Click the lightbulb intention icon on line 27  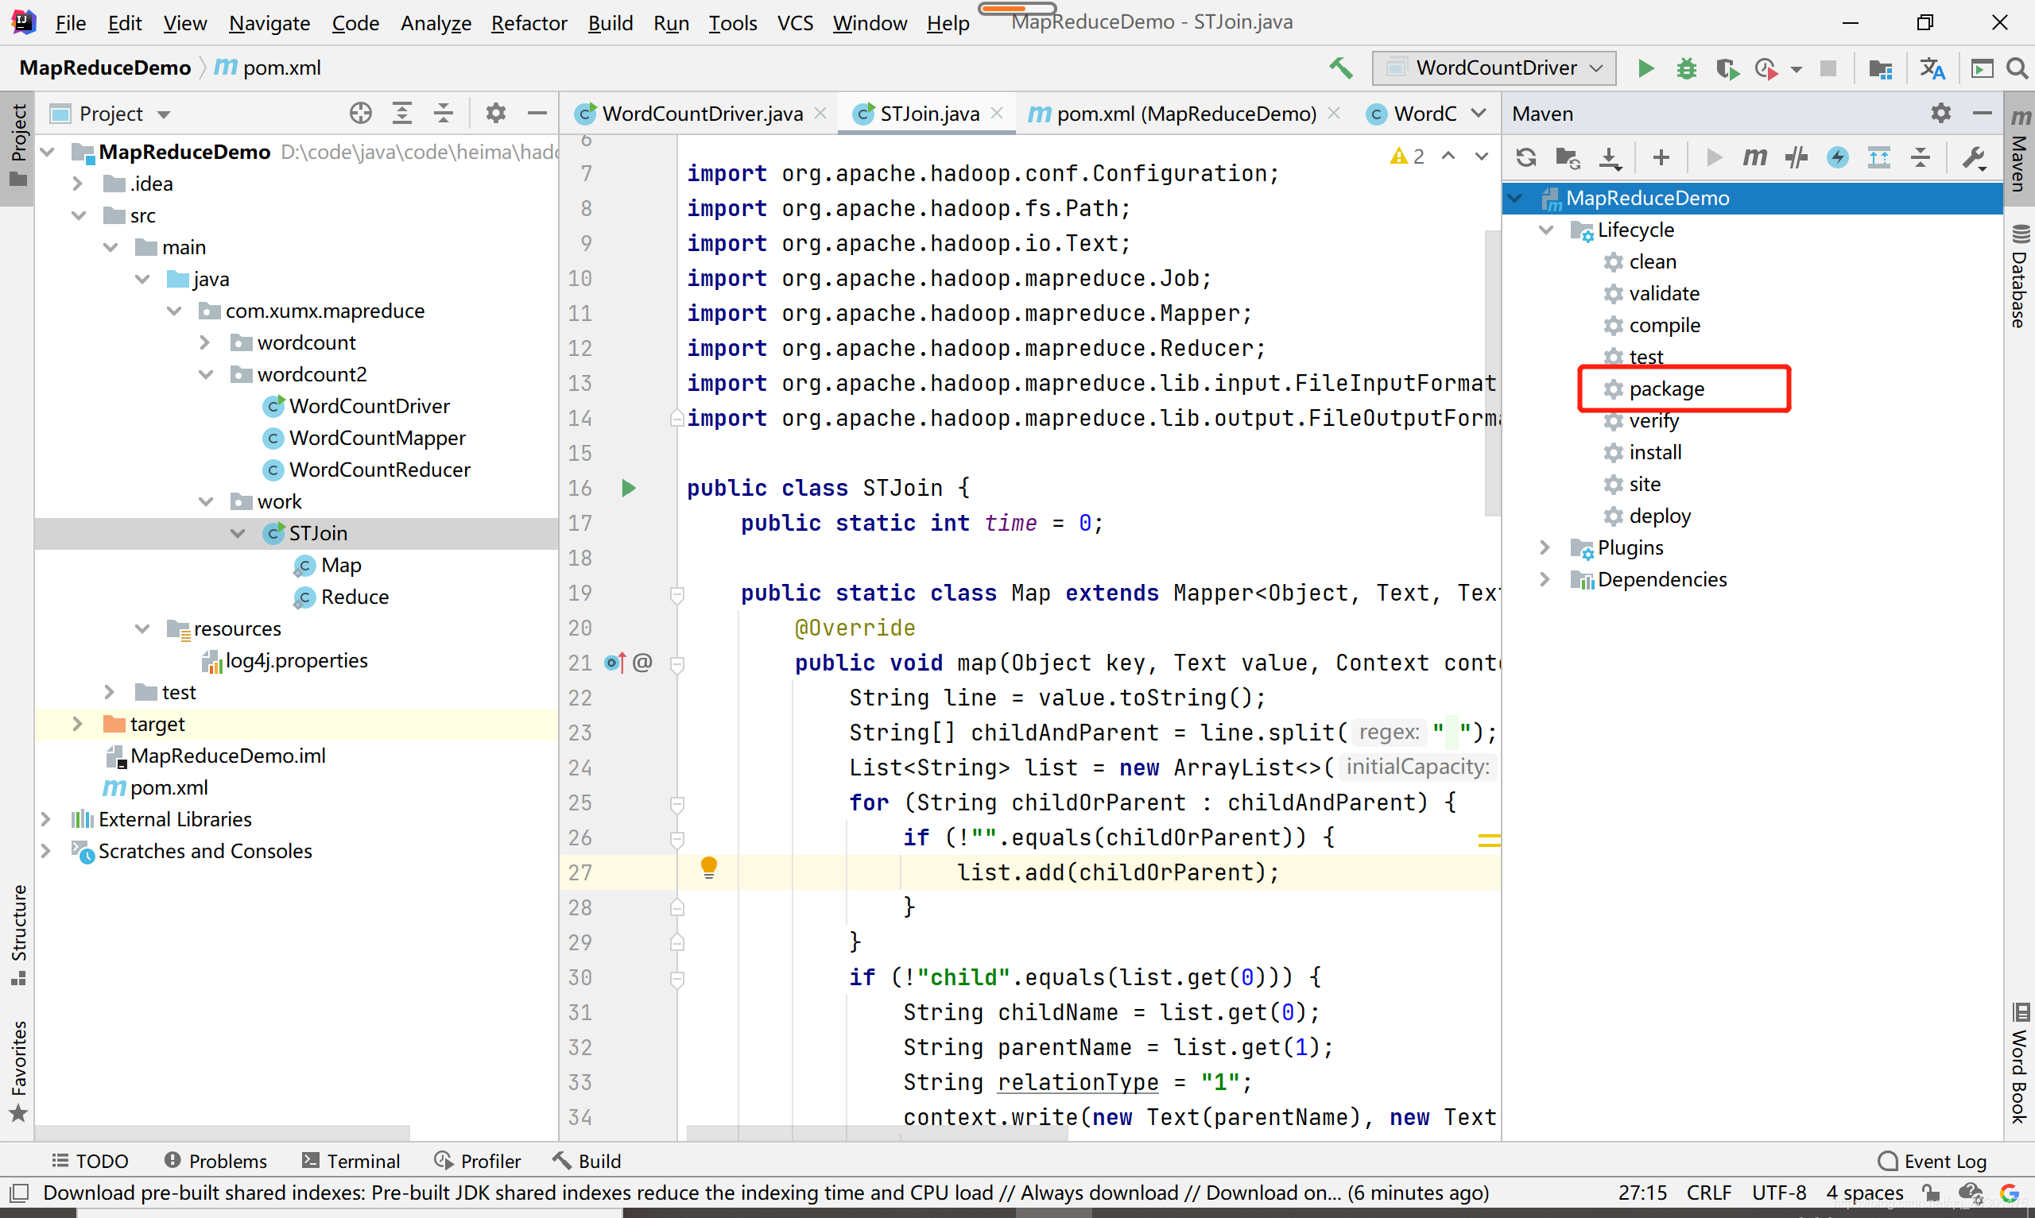pyautogui.click(x=708, y=867)
